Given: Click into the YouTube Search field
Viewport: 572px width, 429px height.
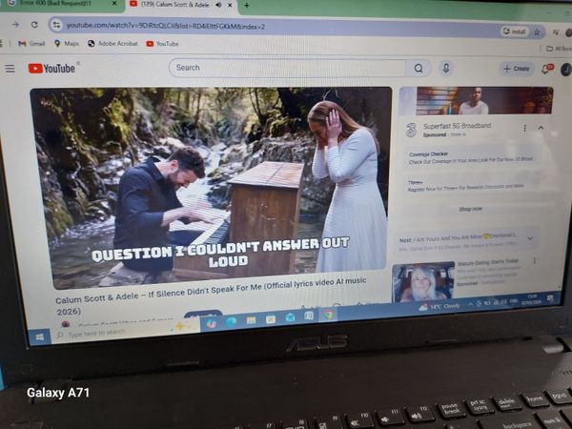Looking at the screenshot, I should click(288, 68).
